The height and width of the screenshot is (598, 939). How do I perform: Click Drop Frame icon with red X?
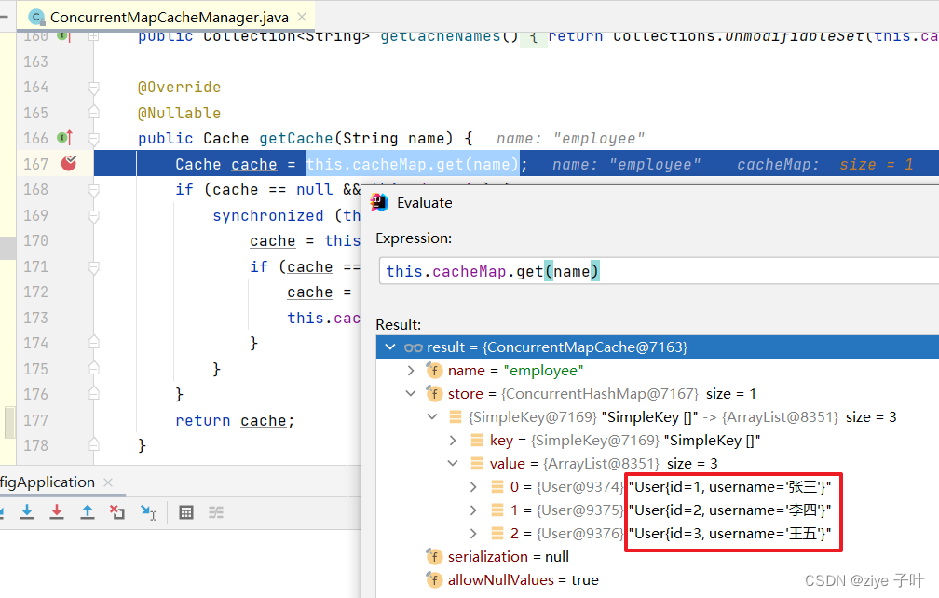117,511
